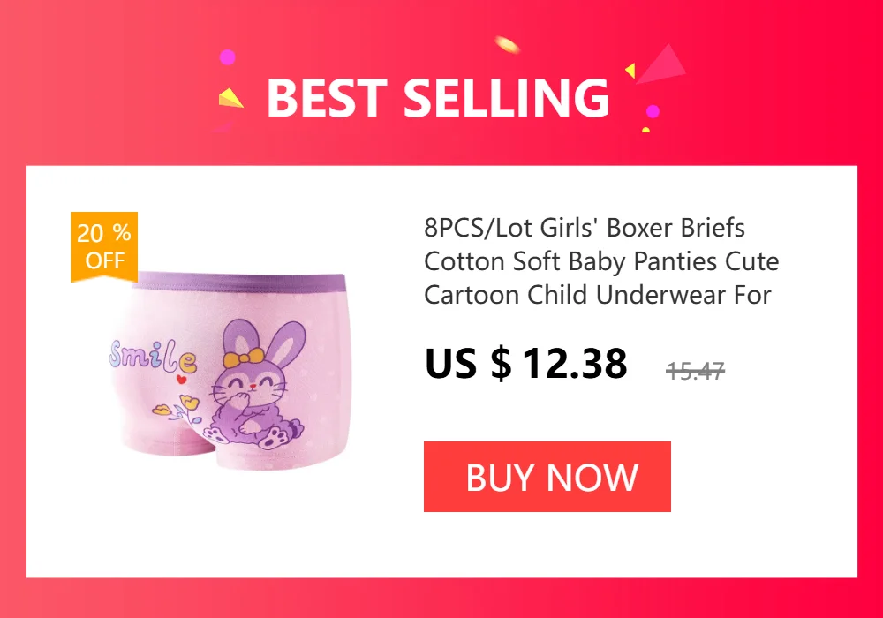Click the purple waistband of the briefs

241,282
